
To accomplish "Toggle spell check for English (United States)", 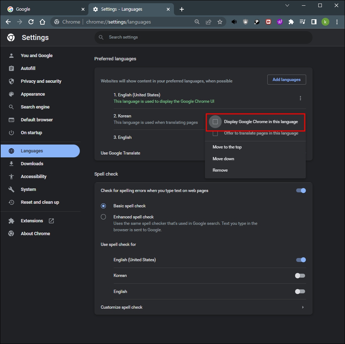I will click(x=301, y=260).
